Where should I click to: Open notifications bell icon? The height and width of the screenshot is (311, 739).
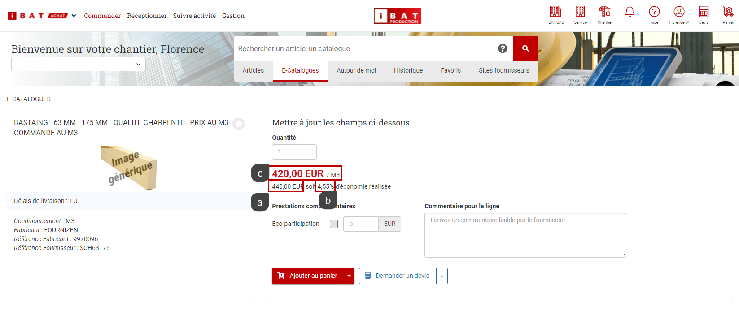tap(630, 12)
